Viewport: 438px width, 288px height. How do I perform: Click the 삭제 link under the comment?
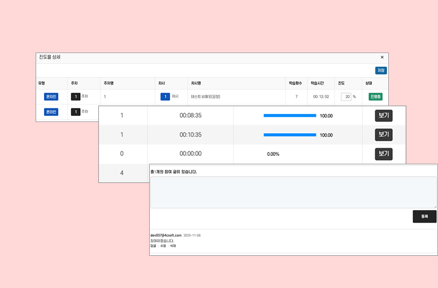point(173,246)
